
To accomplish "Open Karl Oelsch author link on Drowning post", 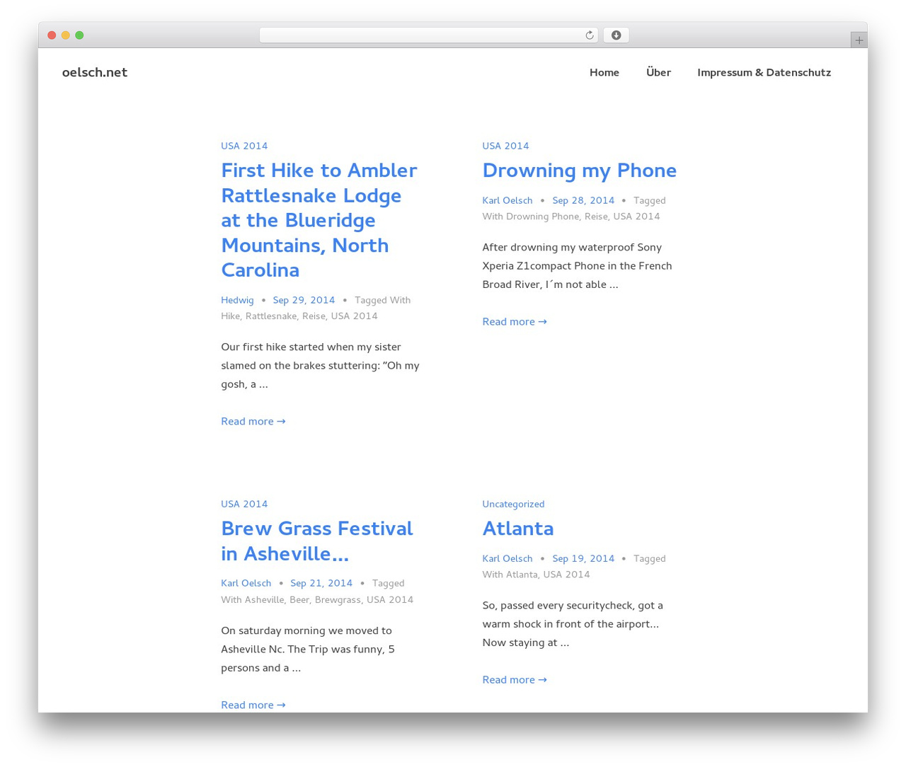I will (x=508, y=200).
